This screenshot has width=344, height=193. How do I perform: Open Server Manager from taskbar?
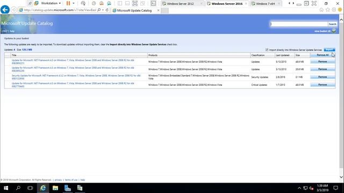68,188
